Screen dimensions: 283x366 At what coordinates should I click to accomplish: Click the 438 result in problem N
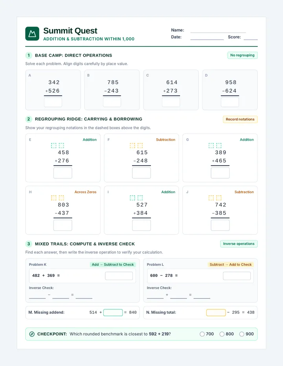(x=251, y=312)
